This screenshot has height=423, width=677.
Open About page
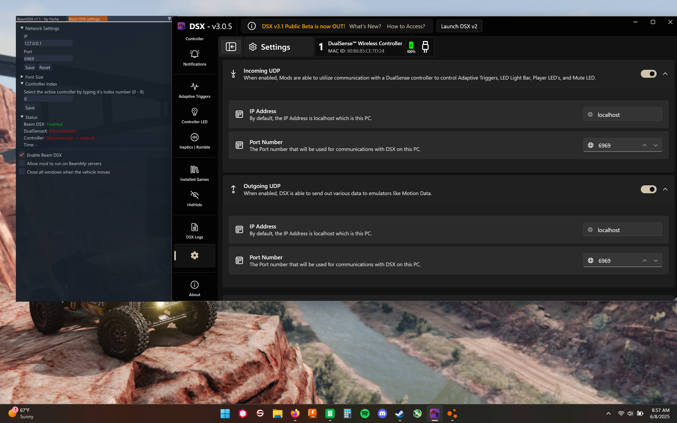tap(194, 288)
